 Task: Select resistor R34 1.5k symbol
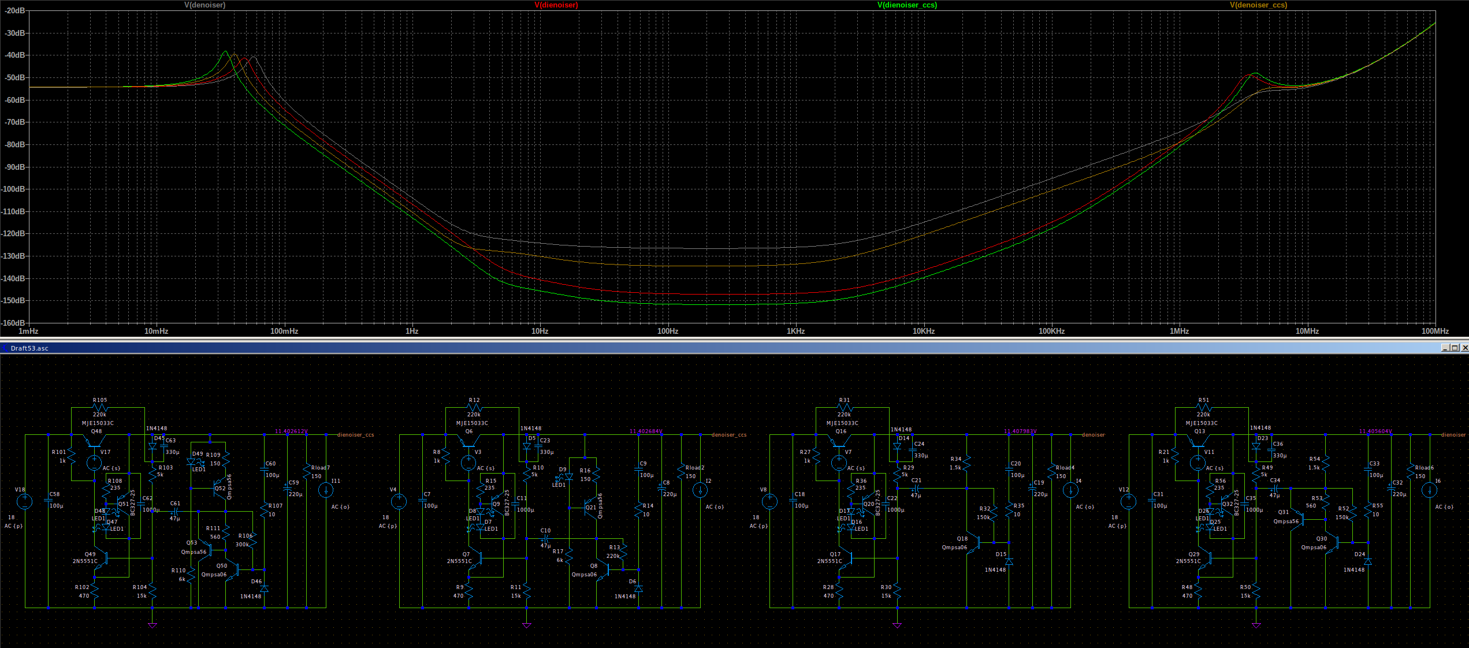click(x=966, y=462)
